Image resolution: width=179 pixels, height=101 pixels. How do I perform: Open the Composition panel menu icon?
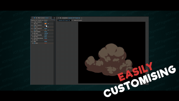[x=82, y=18]
